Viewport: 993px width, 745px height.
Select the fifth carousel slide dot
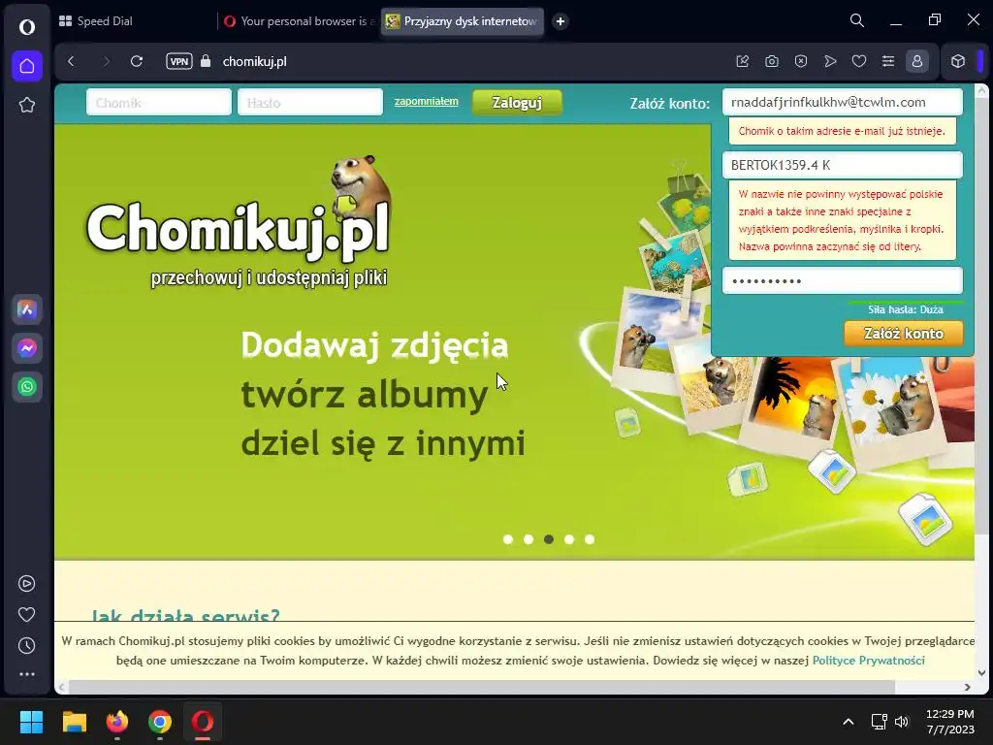click(x=590, y=539)
